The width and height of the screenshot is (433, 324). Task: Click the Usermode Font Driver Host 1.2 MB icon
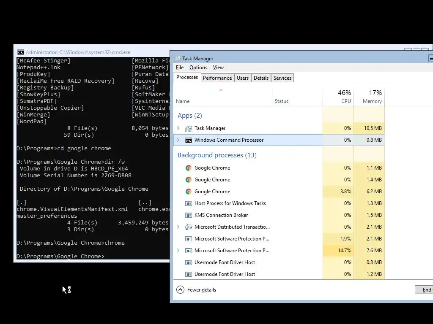(x=188, y=274)
